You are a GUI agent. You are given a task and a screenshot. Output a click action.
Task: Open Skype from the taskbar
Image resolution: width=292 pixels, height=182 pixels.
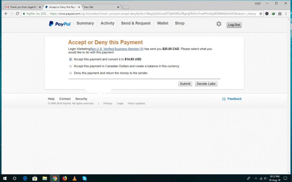click(85, 178)
